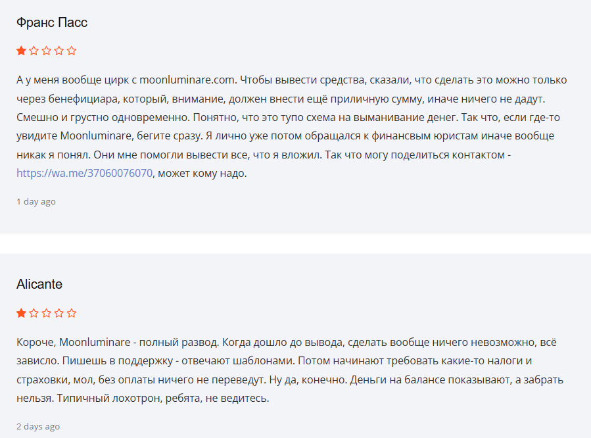Click the last star in Alicante's rating

pos(72,313)
